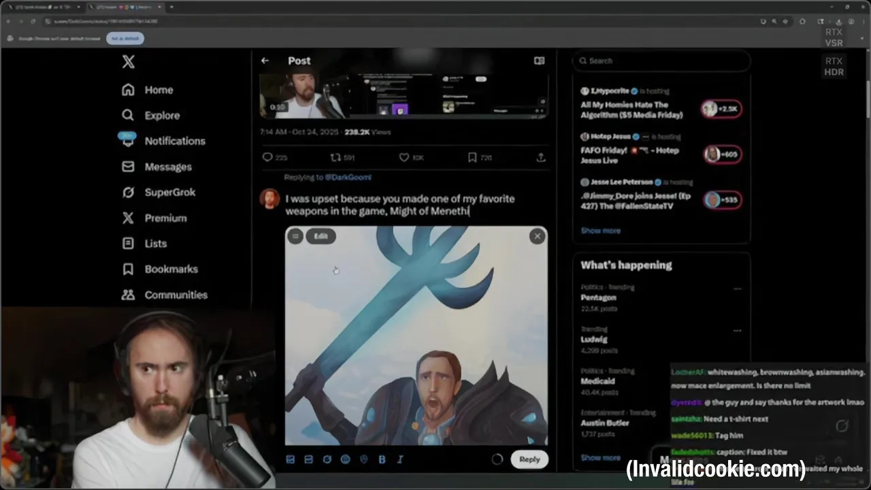Click Show more under live spaces
The image size is (871, 490).
click(600, 231)
